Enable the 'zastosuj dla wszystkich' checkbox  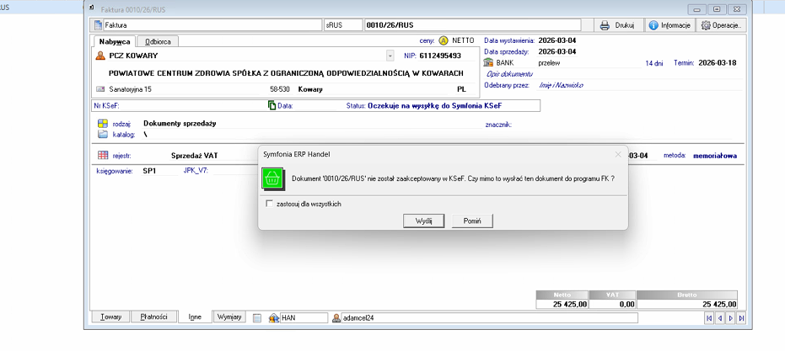coord(270,204)
